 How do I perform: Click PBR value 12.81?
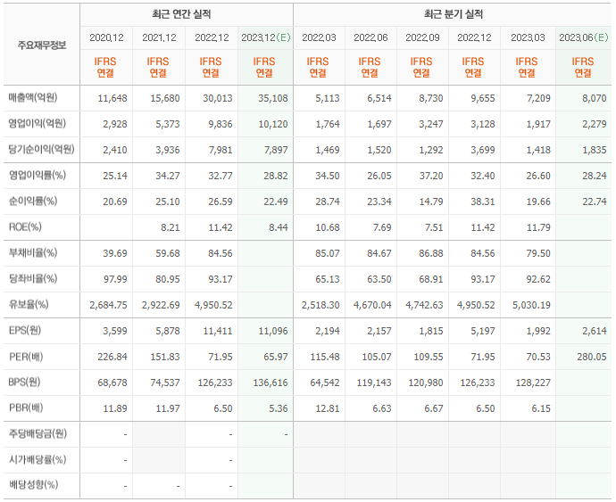click(x=328, y=408)
